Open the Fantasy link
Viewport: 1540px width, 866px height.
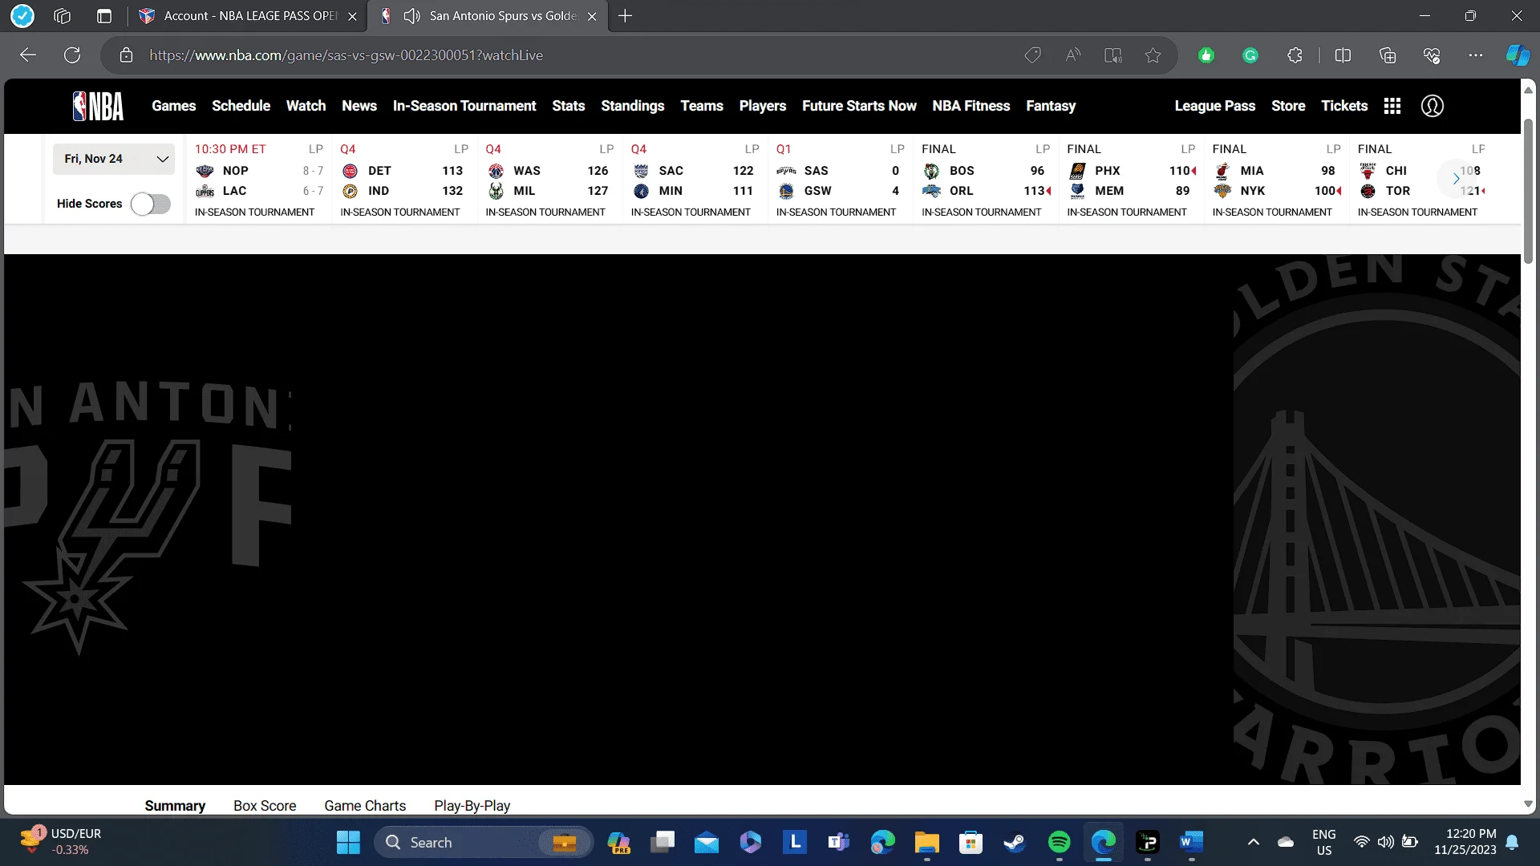1051,106
